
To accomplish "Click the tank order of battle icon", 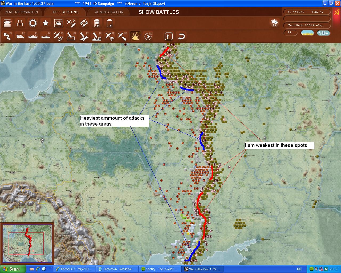I will click(7, 23).
